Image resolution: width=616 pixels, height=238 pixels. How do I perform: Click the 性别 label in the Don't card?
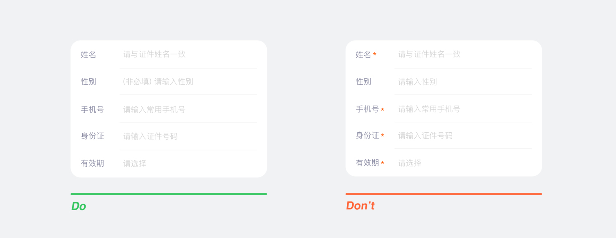(363, 82)
